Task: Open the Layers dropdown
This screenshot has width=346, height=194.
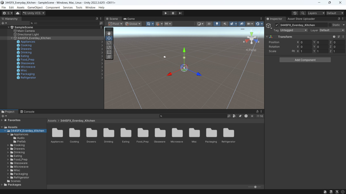Action: tap(316, 13)
